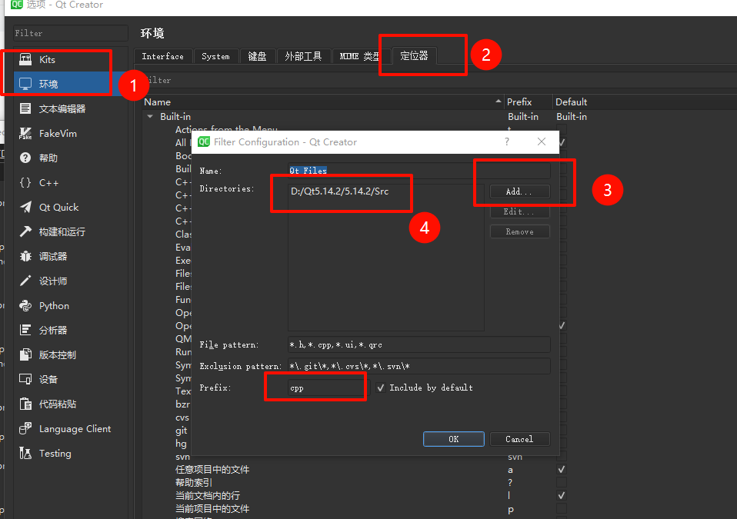Open the 帮助 question-mark icon
The width and height of the screenshot is (737, 519).
25,158
